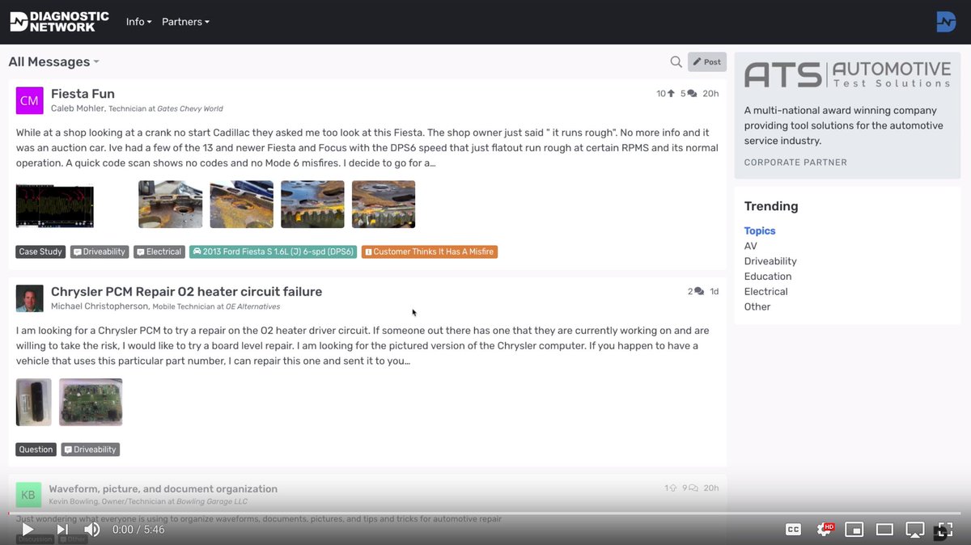This screenshot has width=971, height=545.
Task: Select Other in the Trending list
Action: pyautogui.click(x=757, y=307)
